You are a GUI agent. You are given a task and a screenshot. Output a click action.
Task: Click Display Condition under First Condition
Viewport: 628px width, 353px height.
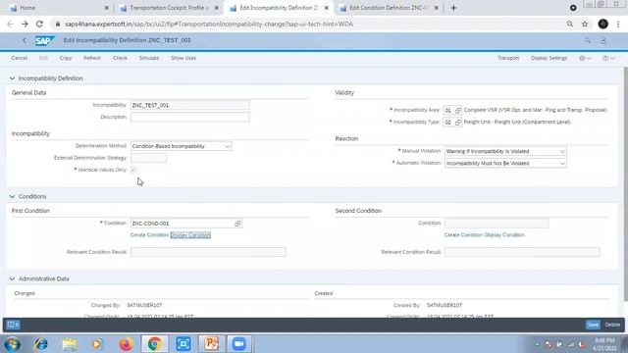pos(190,235)
